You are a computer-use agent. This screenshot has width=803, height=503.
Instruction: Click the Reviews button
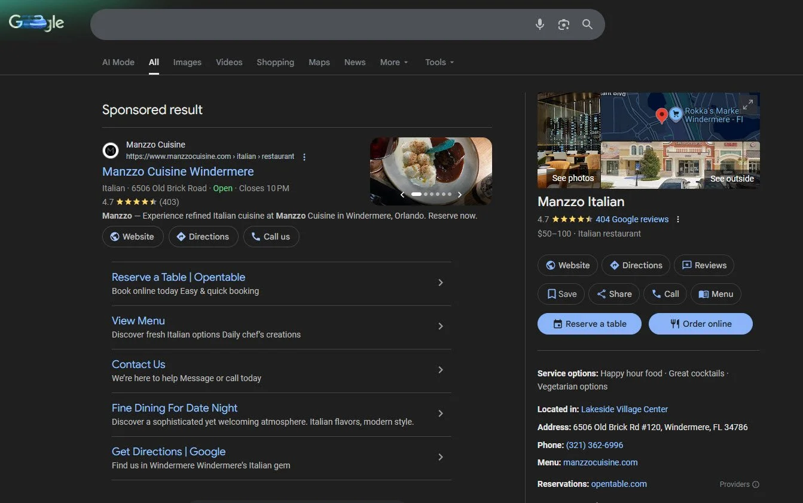tap(704, 265)
